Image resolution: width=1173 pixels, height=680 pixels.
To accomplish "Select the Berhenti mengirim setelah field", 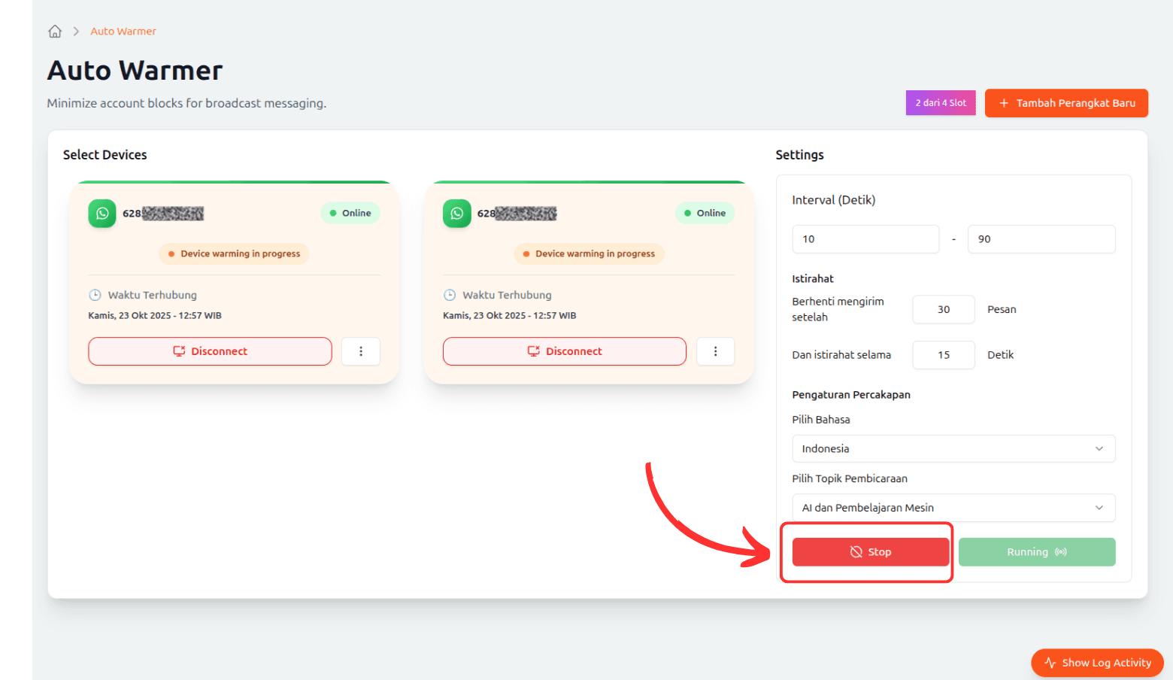I will 943,309.
